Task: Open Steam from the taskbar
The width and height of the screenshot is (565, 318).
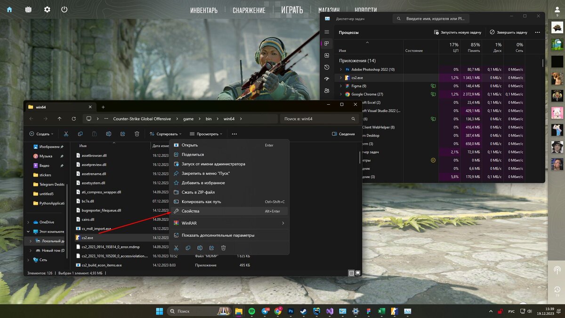Action: pyautogui.click(x=304, y=311)
